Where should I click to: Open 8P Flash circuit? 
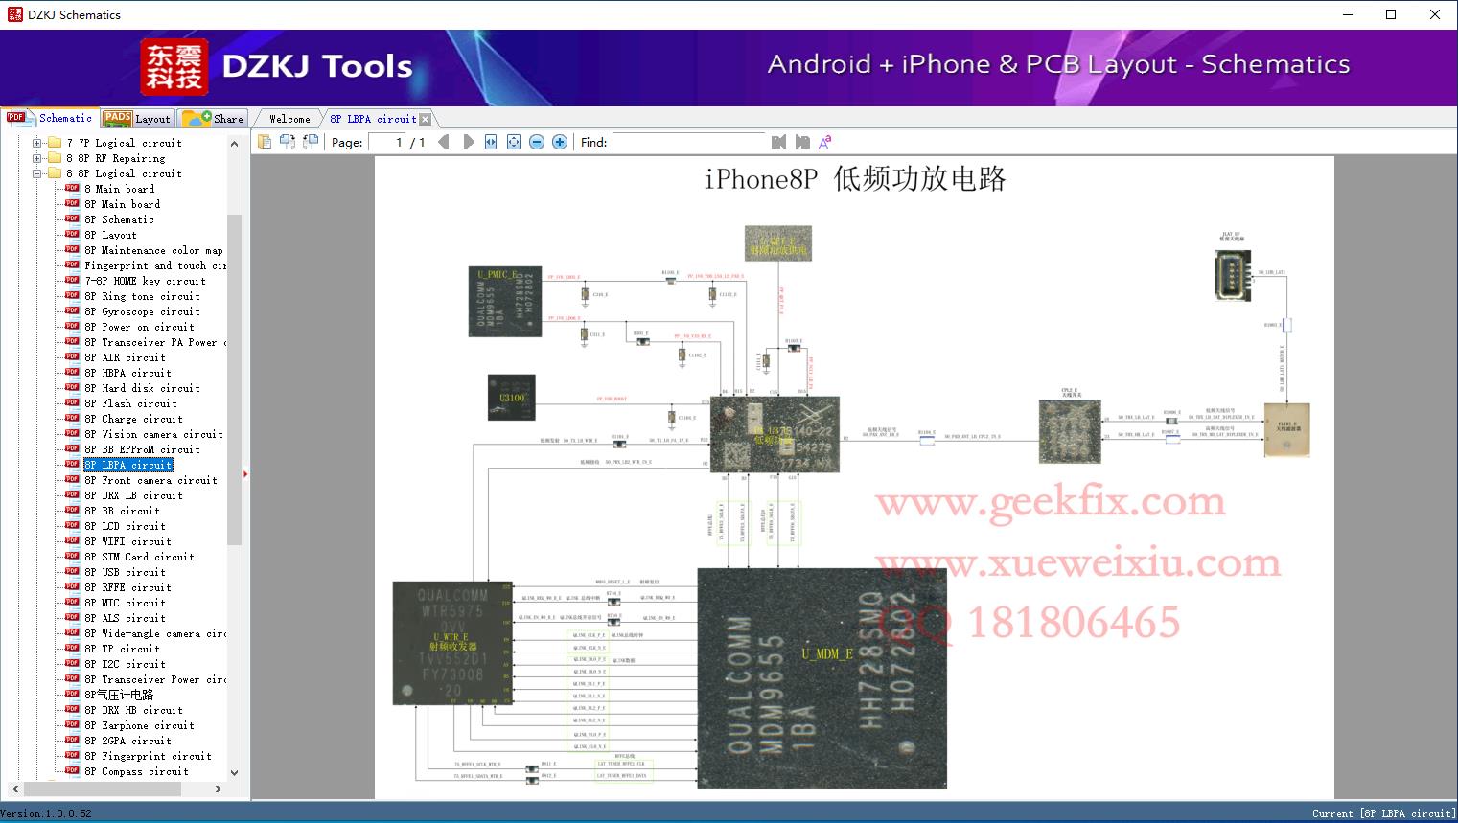coord(130,403)
